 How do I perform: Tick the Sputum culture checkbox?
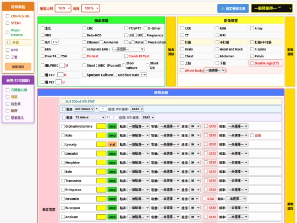tap(84, 75)
